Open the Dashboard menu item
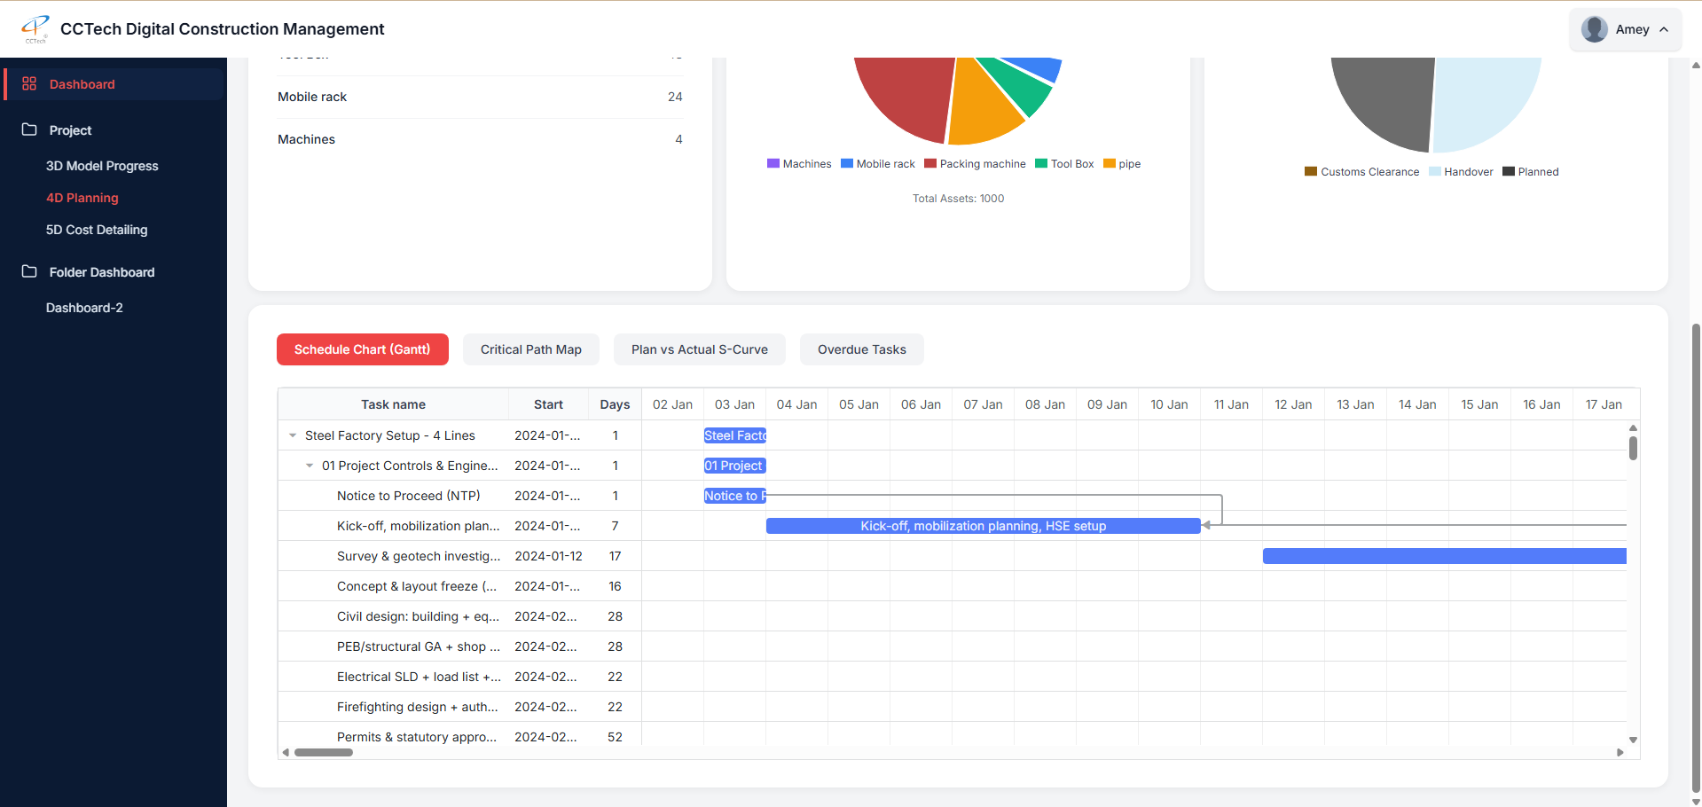The width and height of the screenshot is (1702, 807). point(114,84)
